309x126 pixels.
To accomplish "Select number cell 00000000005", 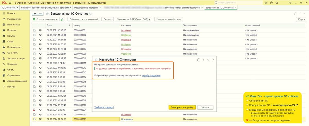I will [96, 44].
